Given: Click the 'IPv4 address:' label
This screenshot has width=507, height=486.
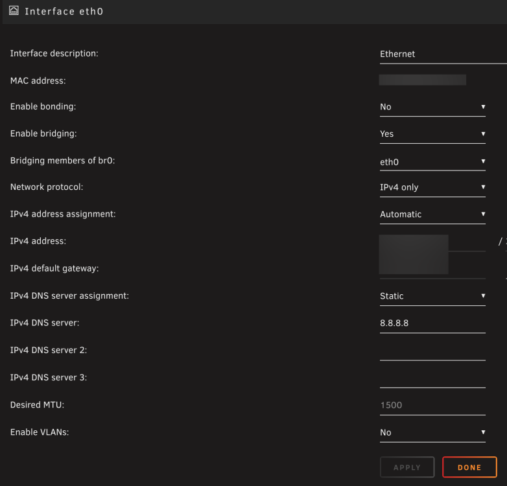Looking at the screenshot, I should 38,241.
